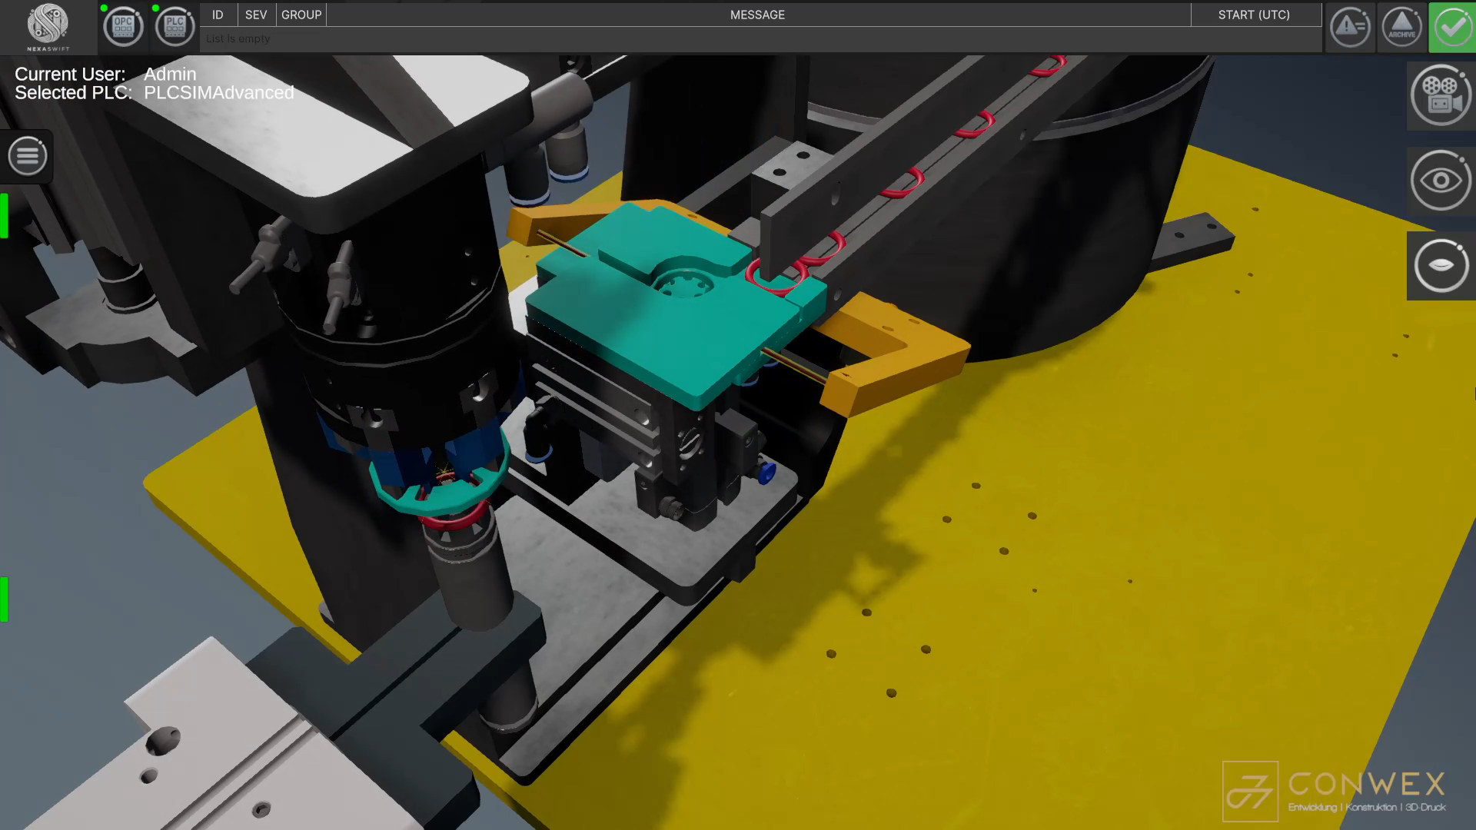The height and width of the screenshot is (830, 1476).
Task: Click the lower green side indicator bar
Action: coord(4,599)
